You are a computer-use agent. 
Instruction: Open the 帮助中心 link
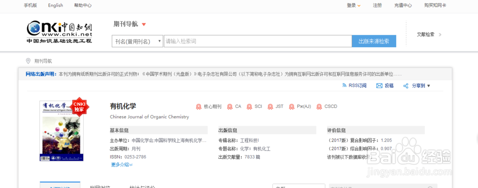click(83, 5)
